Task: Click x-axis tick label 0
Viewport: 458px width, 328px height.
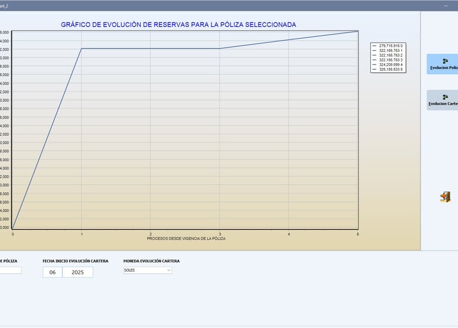Action: point(13,234)
